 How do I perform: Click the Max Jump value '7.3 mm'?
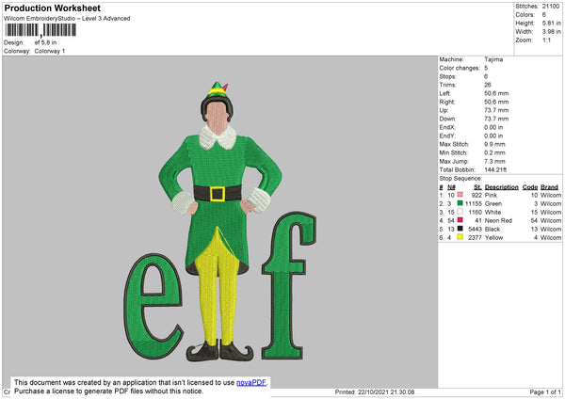click(494, 161)
